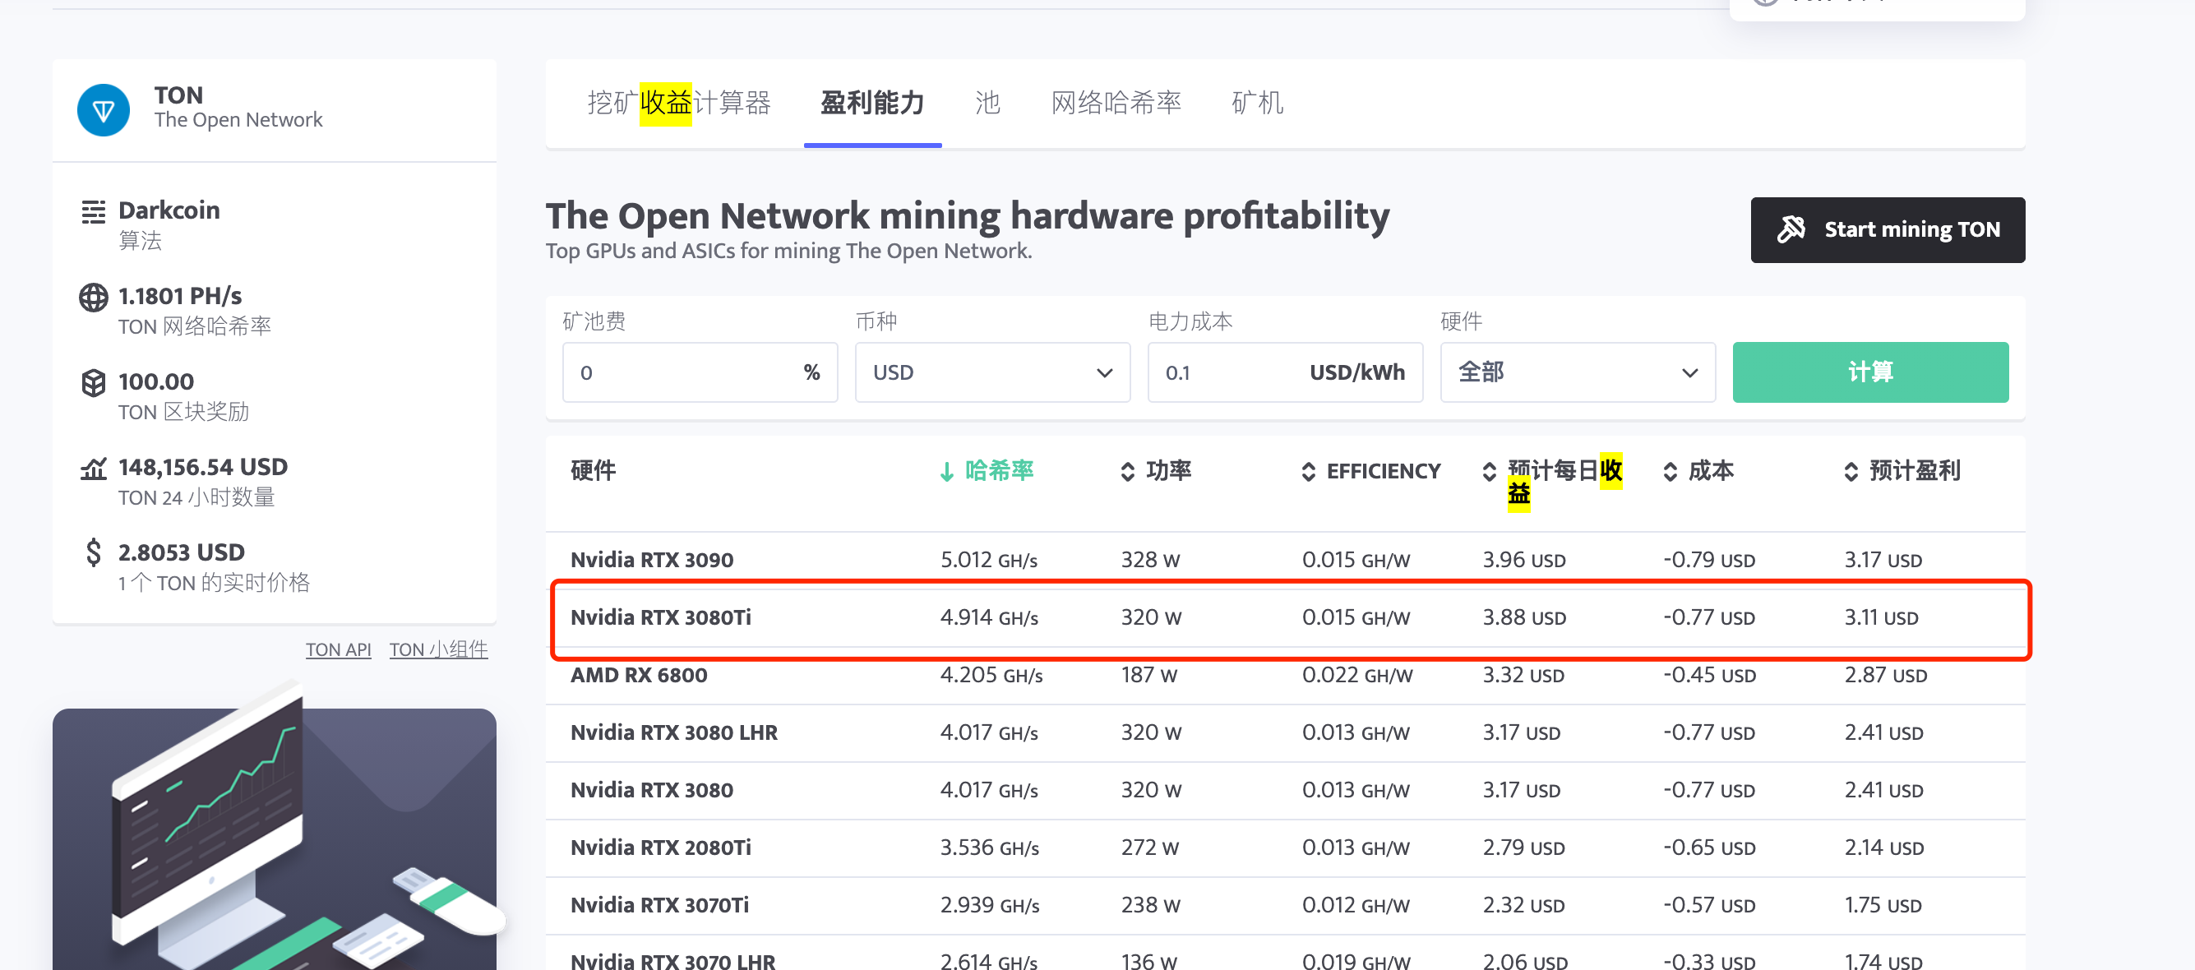Click the Nvidia RTX 3070Ti row name
Viewport: 2195px width, 970px height.
[659, 905]
